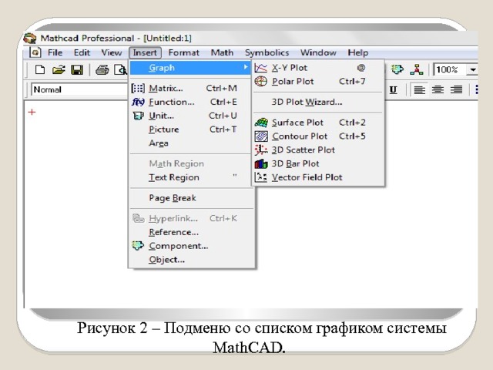Insert a 3D Bar Plot
Screen dimensions: 493x370
[x=318, y=163]
